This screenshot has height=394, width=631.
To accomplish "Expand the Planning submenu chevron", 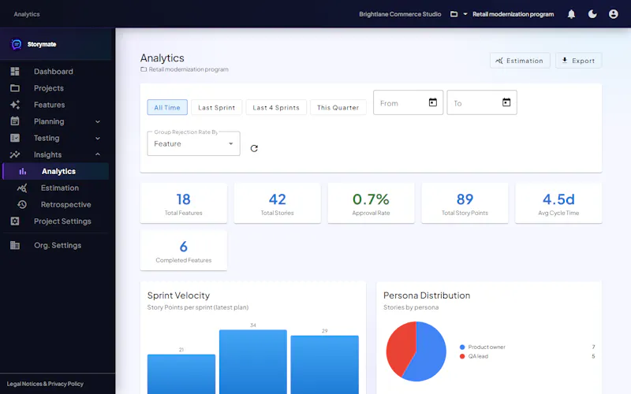I will click(x=98, y=121).
